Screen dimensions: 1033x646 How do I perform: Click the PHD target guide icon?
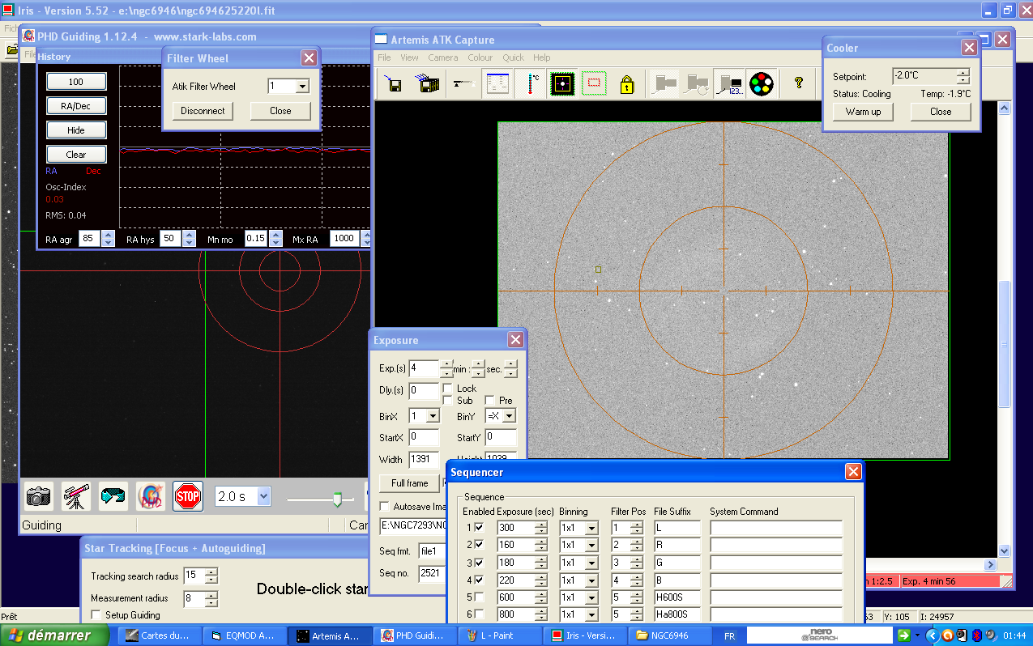151,495
